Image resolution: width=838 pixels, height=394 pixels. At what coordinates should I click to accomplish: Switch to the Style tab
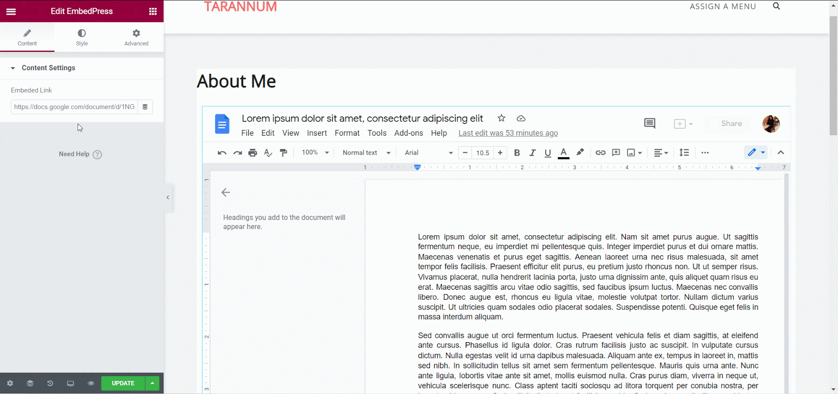[x=82, y=37]
